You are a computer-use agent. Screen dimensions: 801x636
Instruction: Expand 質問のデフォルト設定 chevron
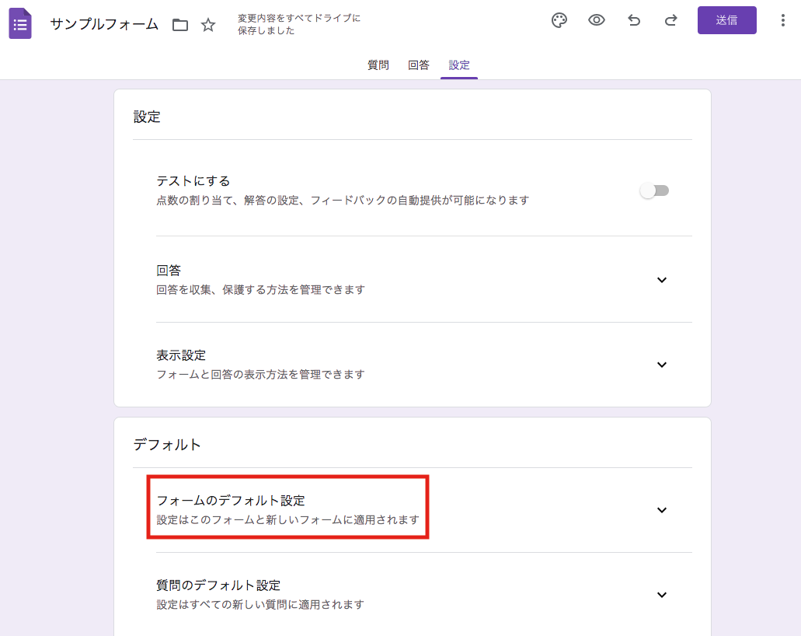pyautogui.click(x=662, y=595)
